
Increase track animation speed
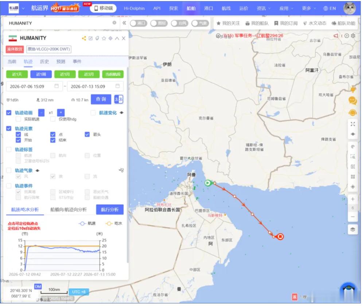(x=61, y=113)
